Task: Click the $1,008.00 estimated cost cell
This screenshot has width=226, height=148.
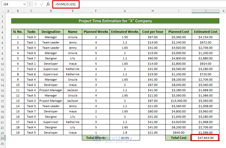Action: (x=206, y=106)
